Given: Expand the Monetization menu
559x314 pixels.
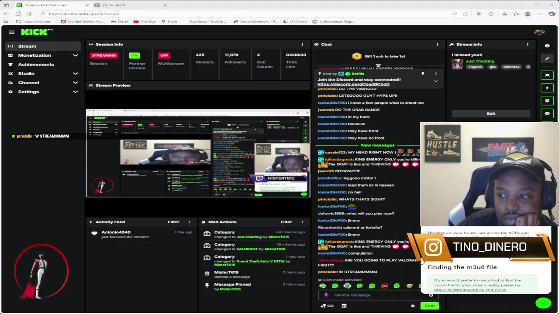Looking at the screenshot, I should [76, 55].
